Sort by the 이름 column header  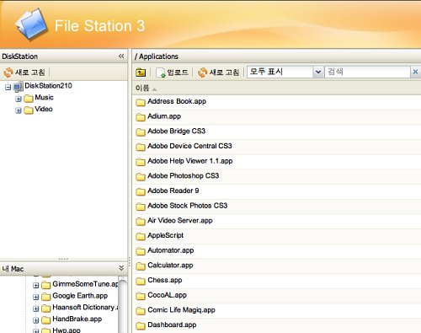pyautogui.click(x=142, y=89)
